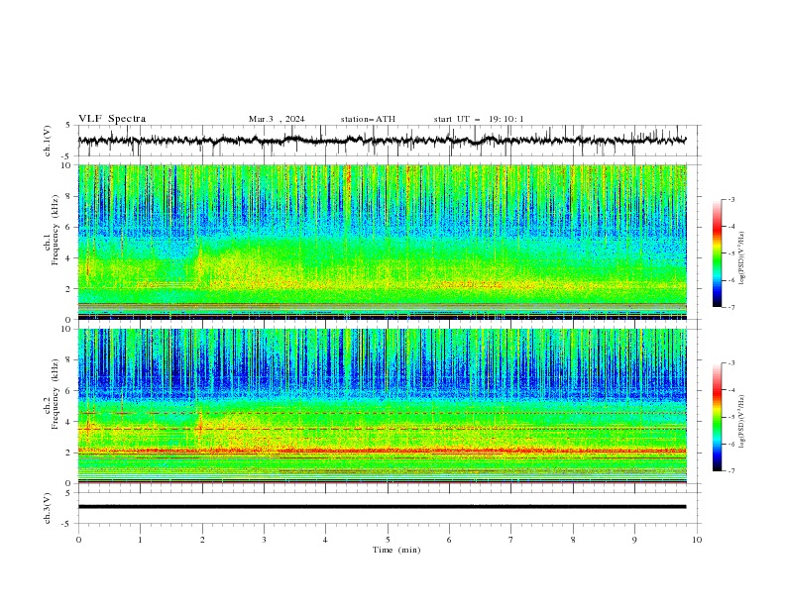785x606 pixels.
Task: Click the 'ch.3(V)' waveform axis label
Action: (48, 508)
